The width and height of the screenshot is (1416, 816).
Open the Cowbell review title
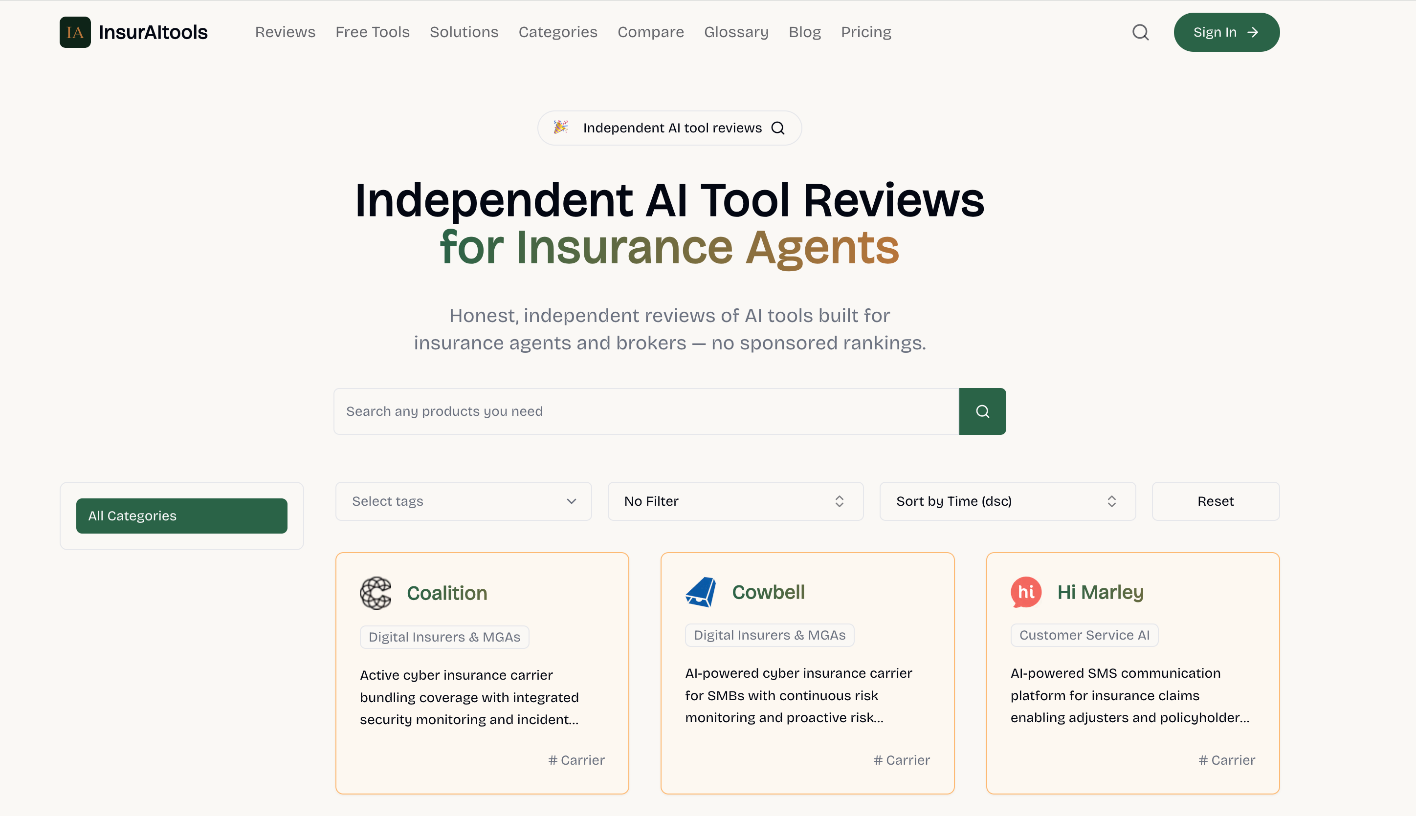pyautogui.click(x=768, y=592)
